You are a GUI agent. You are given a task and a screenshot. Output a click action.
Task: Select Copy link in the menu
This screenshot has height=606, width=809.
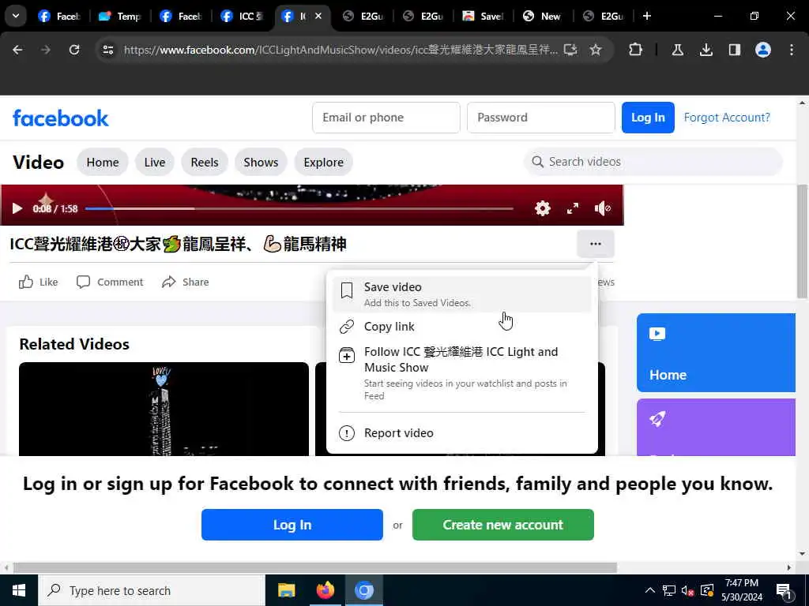click(461, 326)
